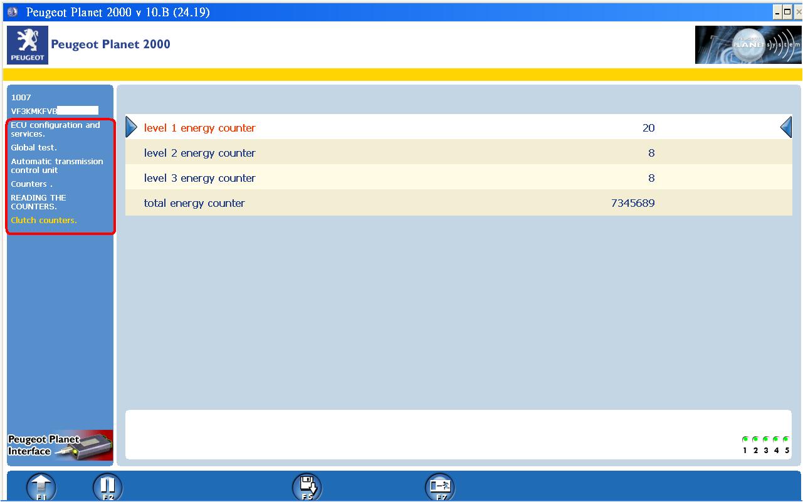Click the F2 pause button
This screenshot has height=502, width=803.
tap(108, 488)
